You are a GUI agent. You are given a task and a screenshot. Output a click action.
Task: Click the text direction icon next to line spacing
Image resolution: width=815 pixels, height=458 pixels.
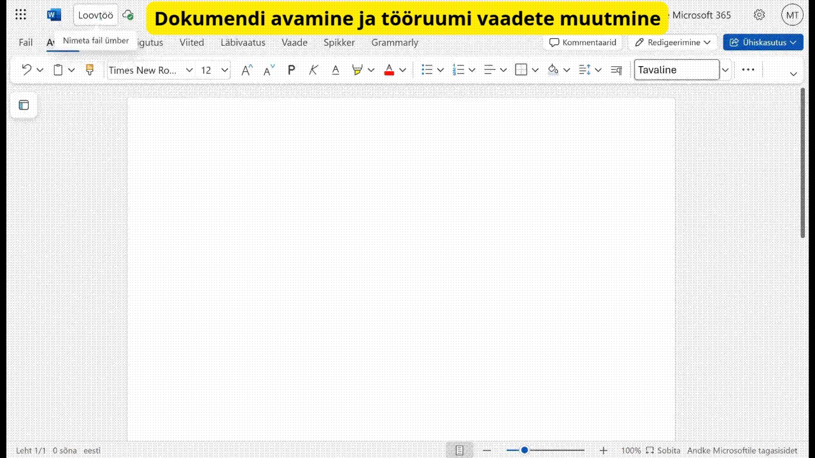point(616,70)
